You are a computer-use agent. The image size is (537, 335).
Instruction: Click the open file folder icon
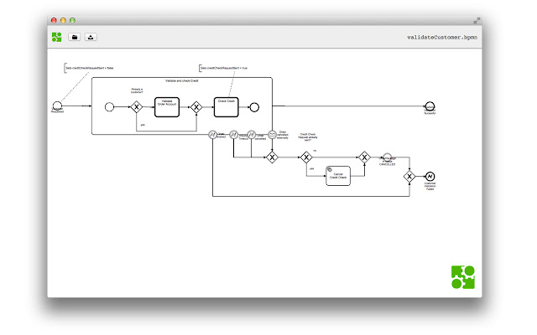tap(75, 37)
